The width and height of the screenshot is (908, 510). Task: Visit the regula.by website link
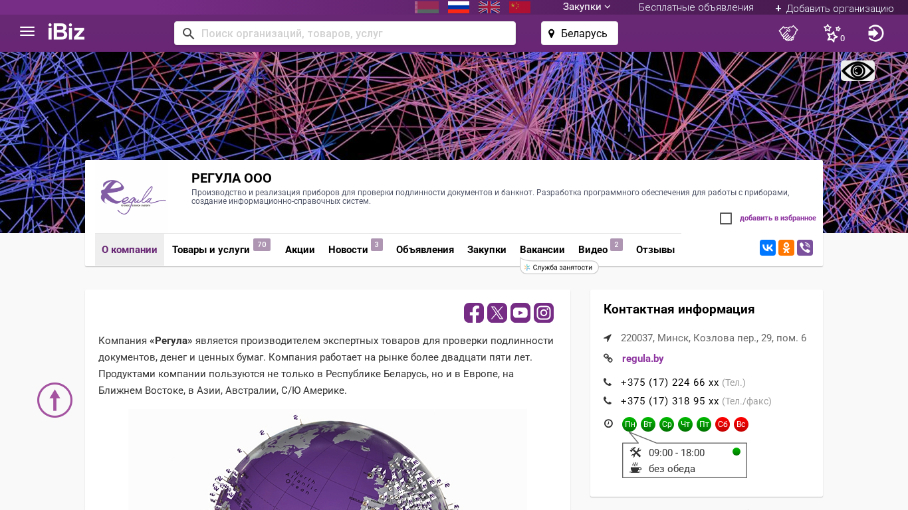tap(643, 359)
